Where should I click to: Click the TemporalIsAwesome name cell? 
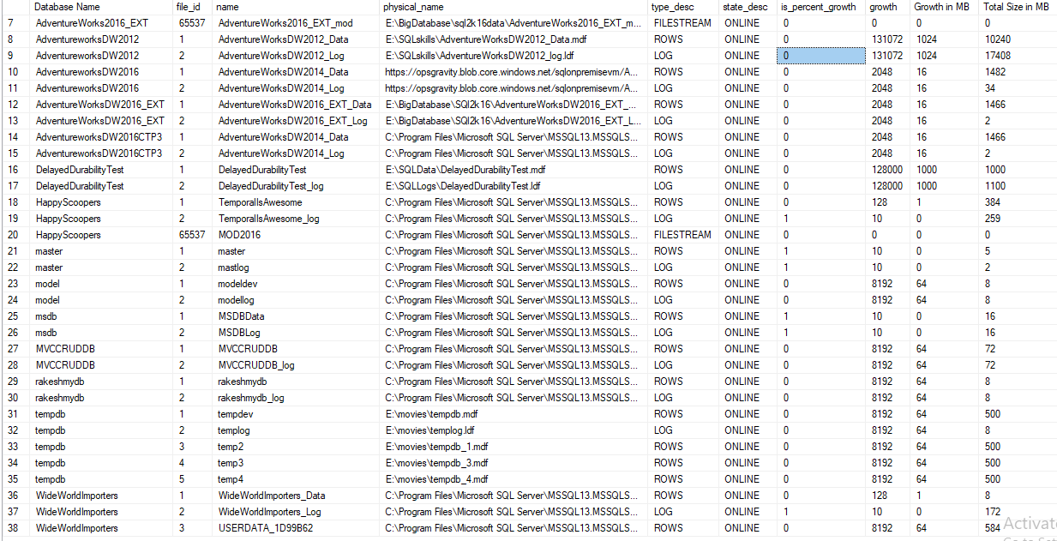(x=260, y=202)
